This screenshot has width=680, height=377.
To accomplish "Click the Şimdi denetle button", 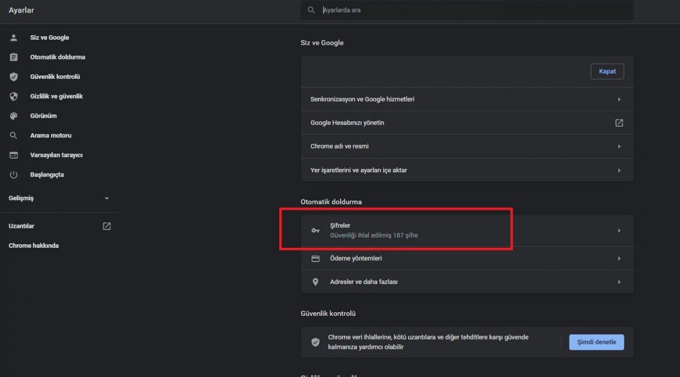I will point(596,342).
